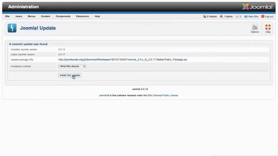278x156 pixels.
Task: Open the Help lifebuoy toolbar icon
Action: [x=268, y=29]
